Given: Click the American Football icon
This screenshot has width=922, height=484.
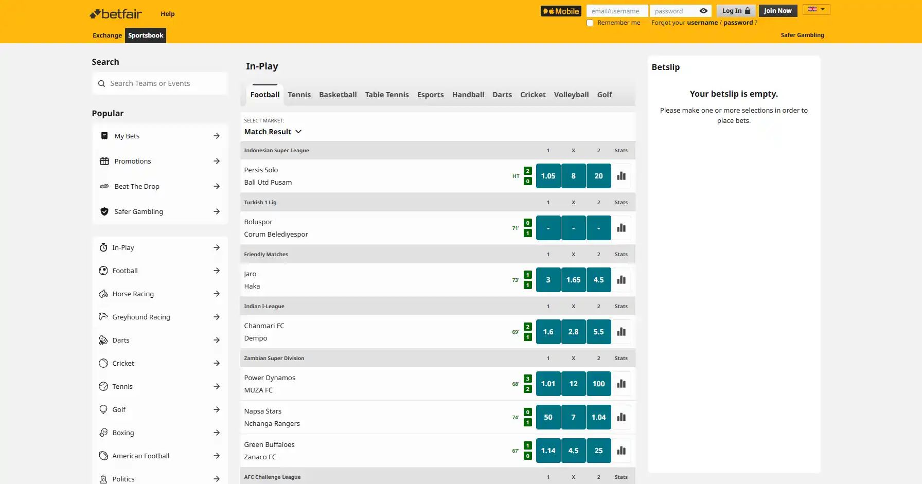Looking at the screenshot, I should tap(103, 456).
